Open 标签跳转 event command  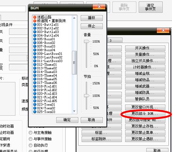tap(102, 139)
